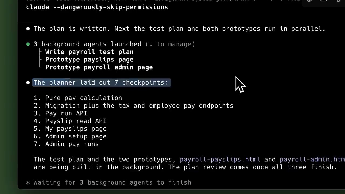This screenshot has width=345, height=194.
Task: Select agent 'Prototype payslips page'
Action: 89,60
